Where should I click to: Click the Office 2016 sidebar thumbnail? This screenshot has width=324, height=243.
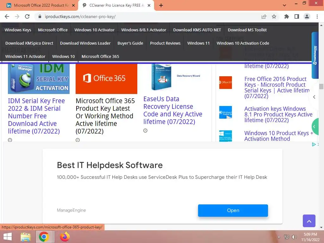[x=225, y=83]
